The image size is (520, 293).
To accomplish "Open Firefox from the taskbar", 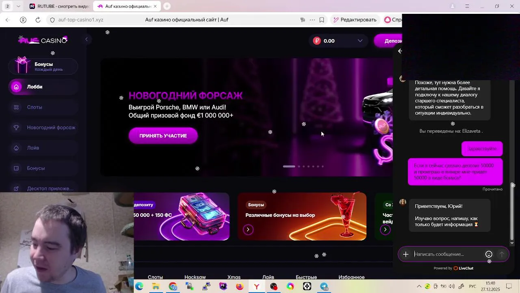I will click(240, 286).
